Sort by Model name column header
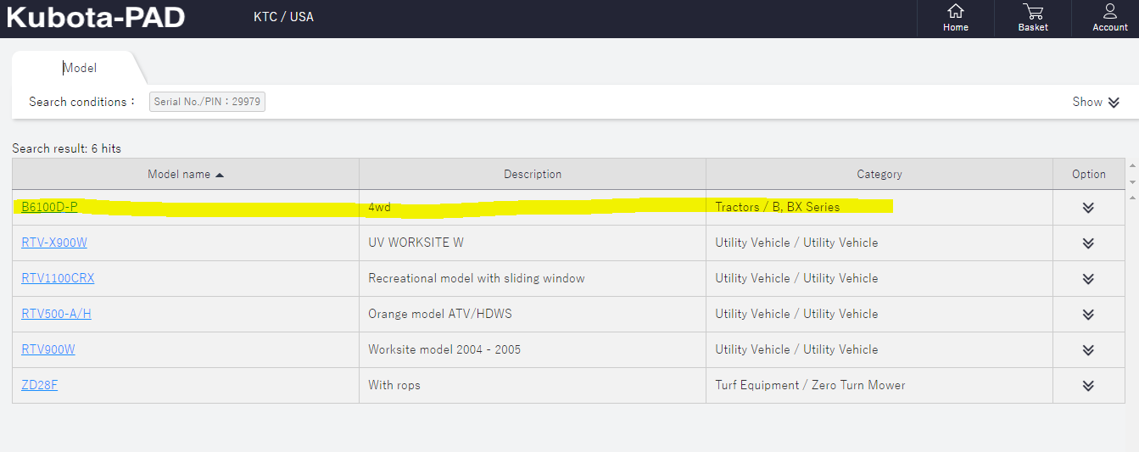Viewport: 1139px width, 452px height. (186, 174)
